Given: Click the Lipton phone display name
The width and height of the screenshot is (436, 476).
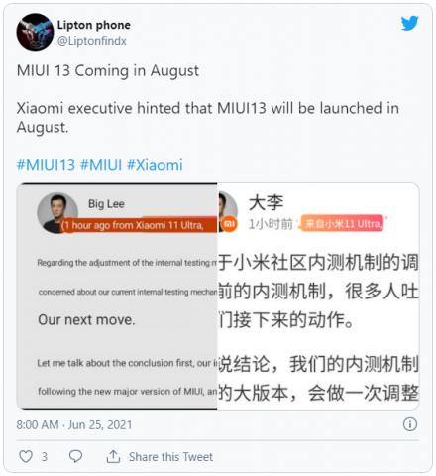Looking at the screenshot, I should pyautogui.click(x=94, y=25).
